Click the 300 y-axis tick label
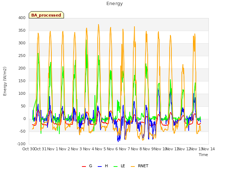This screenshot has height=173, width=230. [22, 43]
